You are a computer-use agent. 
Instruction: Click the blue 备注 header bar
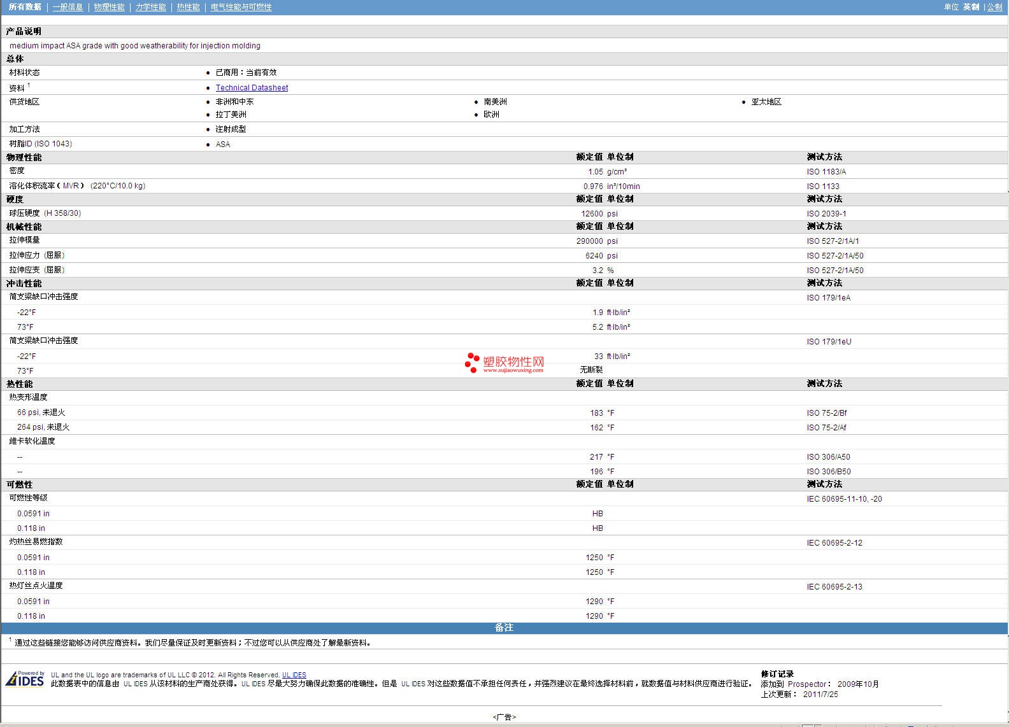[504, 628]
